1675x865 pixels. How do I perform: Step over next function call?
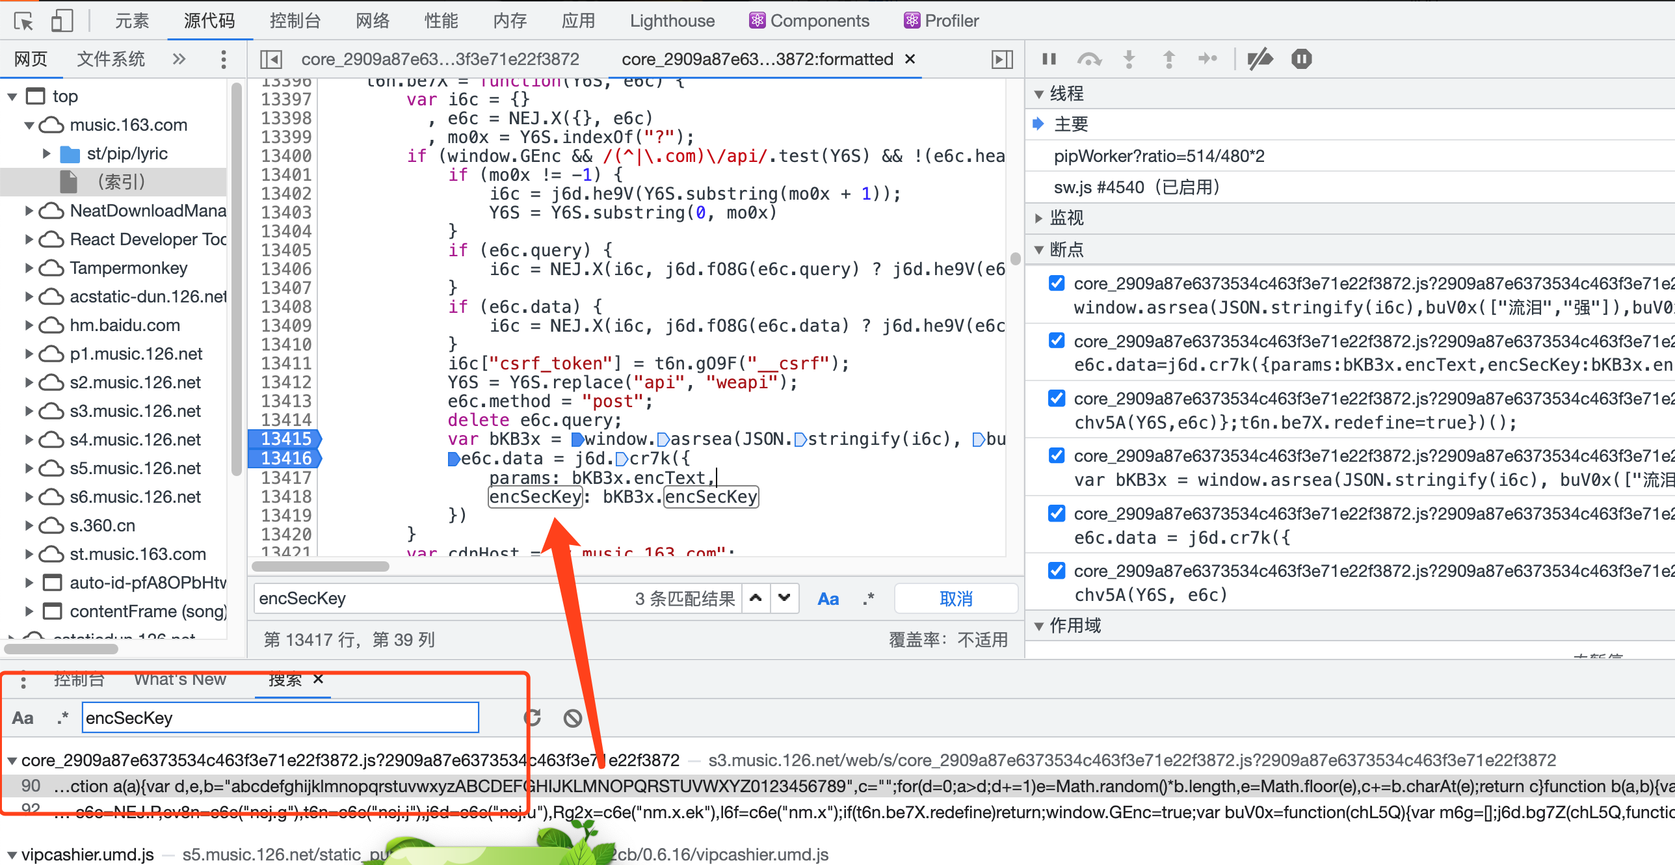[x=1089, y=59]
